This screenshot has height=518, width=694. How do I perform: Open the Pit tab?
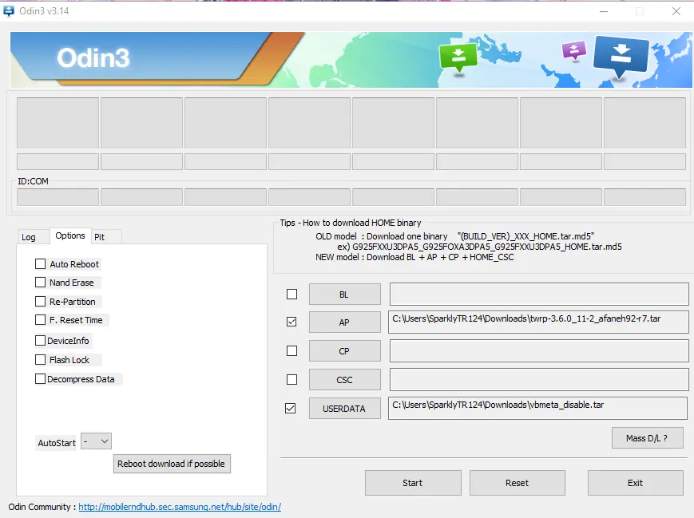tap(100, 237)
